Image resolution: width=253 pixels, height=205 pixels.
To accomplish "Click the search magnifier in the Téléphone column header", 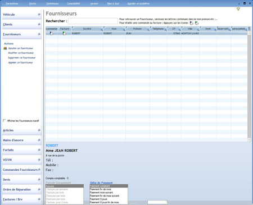I will click(165, 30).
